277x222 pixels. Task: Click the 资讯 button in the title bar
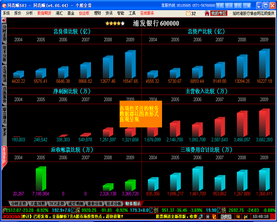pyautogui.click(x=229, y=6)
